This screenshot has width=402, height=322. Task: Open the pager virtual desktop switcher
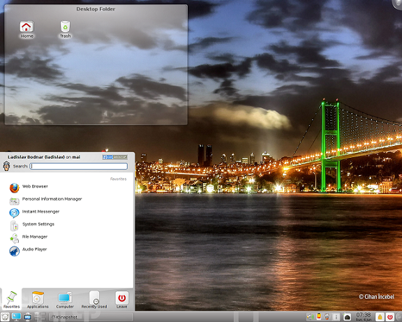(x=40, y=317)
